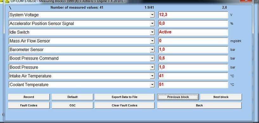Image resolution: width=259 pixels, height=123 pixels.
Task: Click the Default button
Action: click(x=72, y=97)
